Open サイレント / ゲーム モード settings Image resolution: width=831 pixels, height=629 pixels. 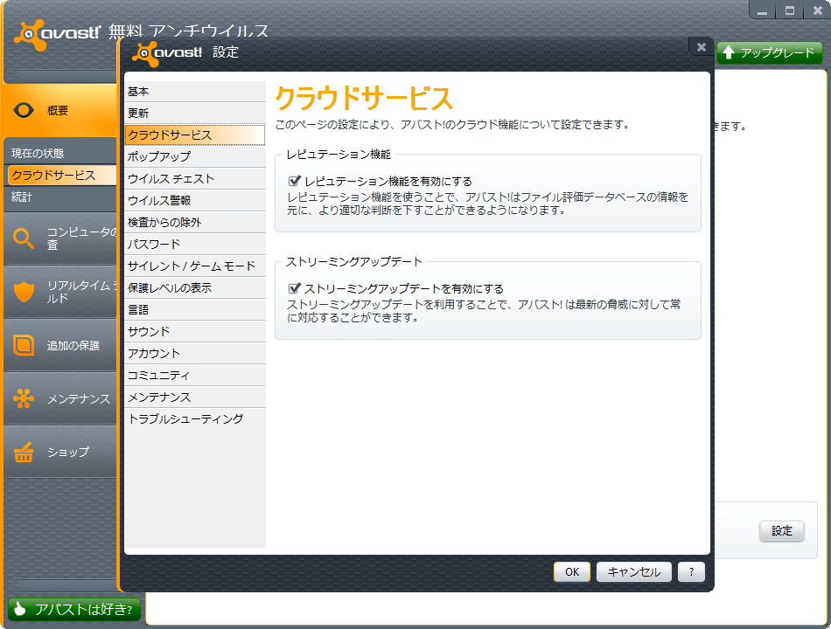[195, 266]
